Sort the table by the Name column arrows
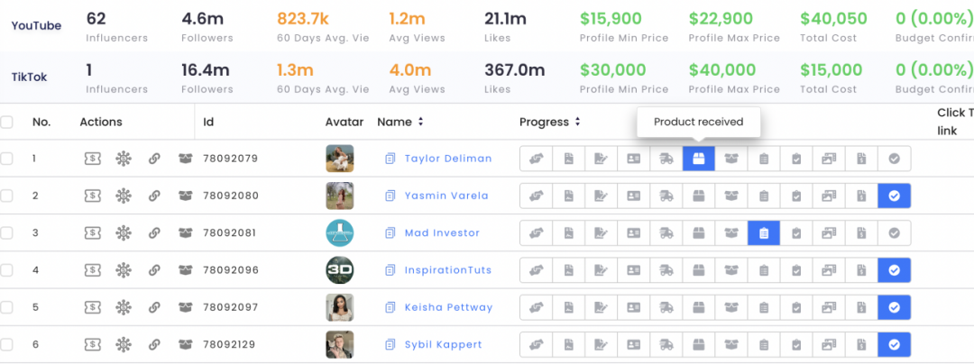 tap(420, 123)
